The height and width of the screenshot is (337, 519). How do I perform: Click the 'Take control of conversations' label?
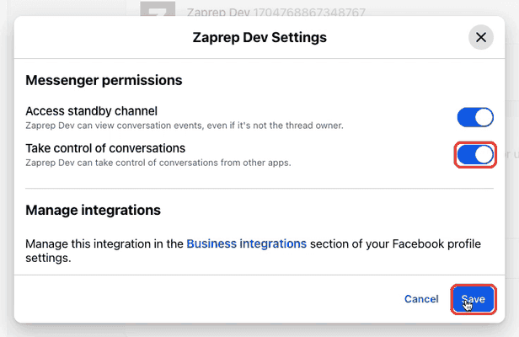tap(105, 148)
